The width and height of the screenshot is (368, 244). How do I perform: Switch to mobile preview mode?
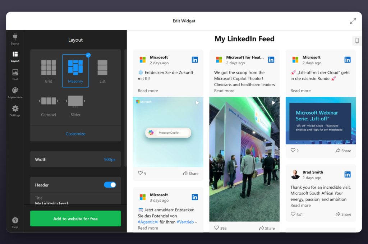click(356, 41)
